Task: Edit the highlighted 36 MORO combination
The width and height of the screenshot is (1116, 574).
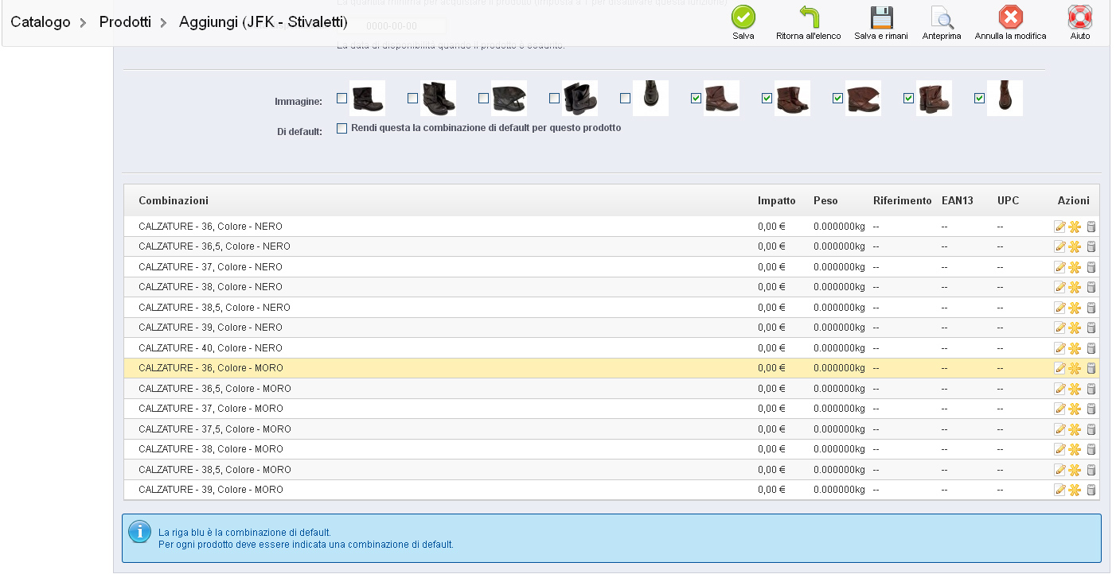Action: [1059, 368]
